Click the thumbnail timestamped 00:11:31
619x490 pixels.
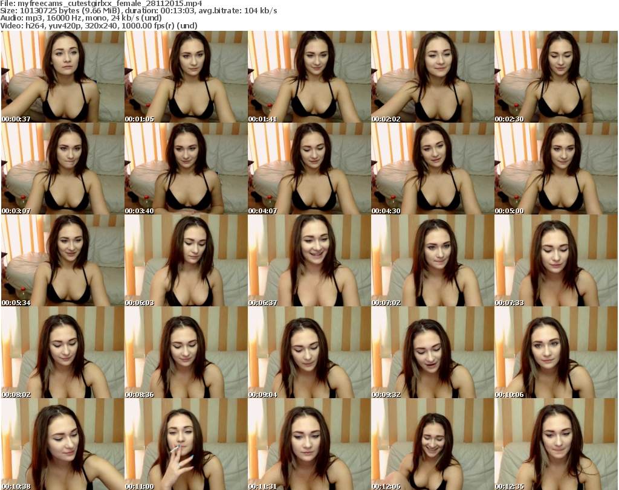(x=309, y=444)
